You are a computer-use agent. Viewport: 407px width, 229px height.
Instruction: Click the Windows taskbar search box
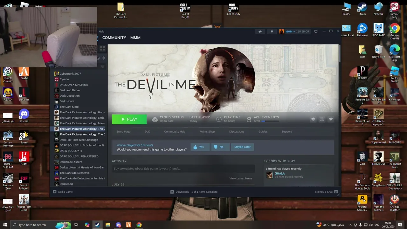point(41,225)
